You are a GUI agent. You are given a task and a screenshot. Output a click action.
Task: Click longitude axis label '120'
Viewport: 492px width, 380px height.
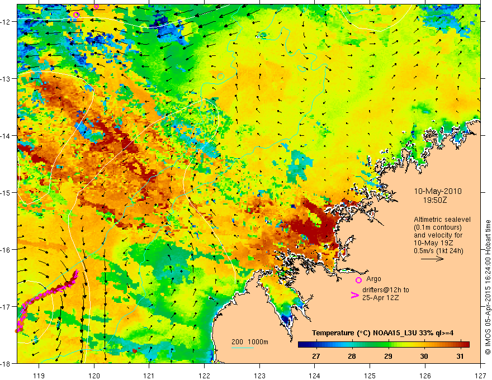pos(94,376)
